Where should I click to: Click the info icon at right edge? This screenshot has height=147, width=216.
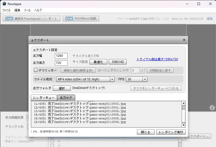pos(212,108)
